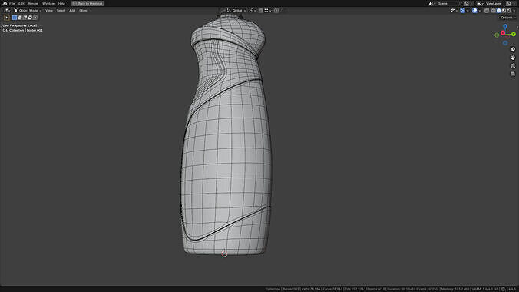The width and height of the screenshot is (519, 292).
Task: Toggle viewport gizmos display
Action: coord(462,11)
